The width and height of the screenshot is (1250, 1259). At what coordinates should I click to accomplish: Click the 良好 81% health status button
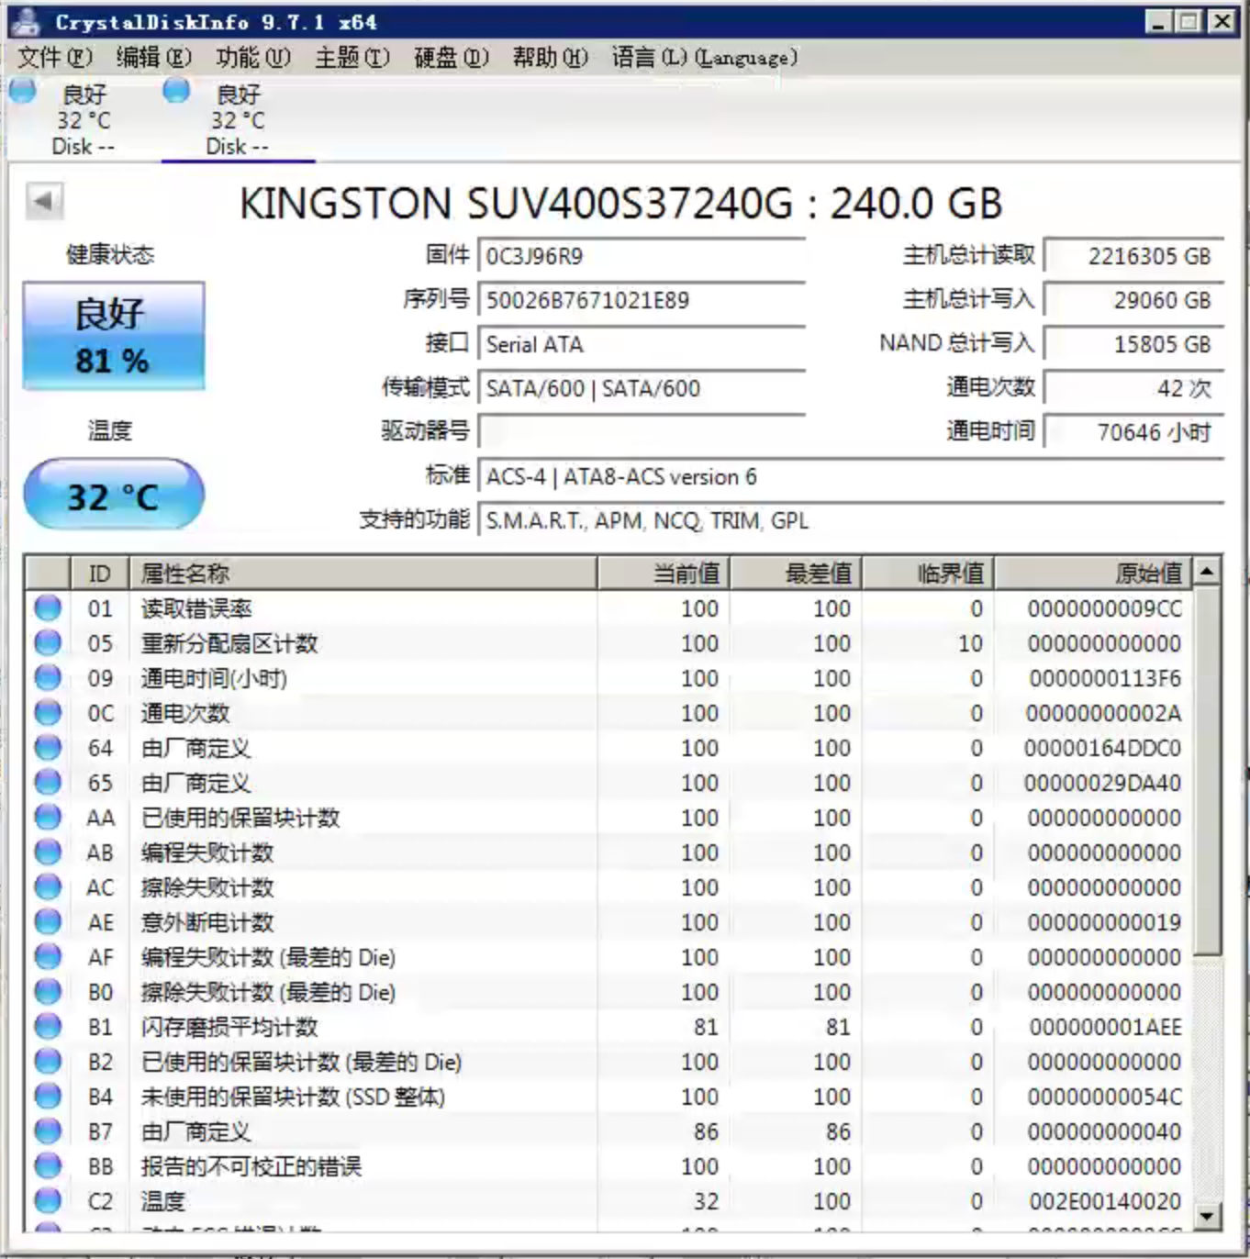click(x=113, y=336)
